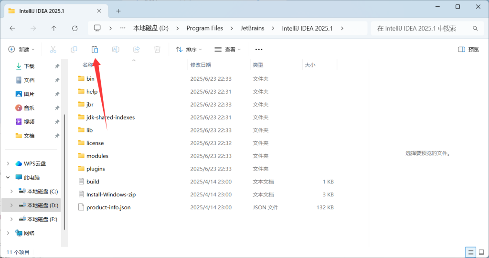The image size is (489, 258).
Task: Click the monitor icon in address bar
Action: (97, 28)
